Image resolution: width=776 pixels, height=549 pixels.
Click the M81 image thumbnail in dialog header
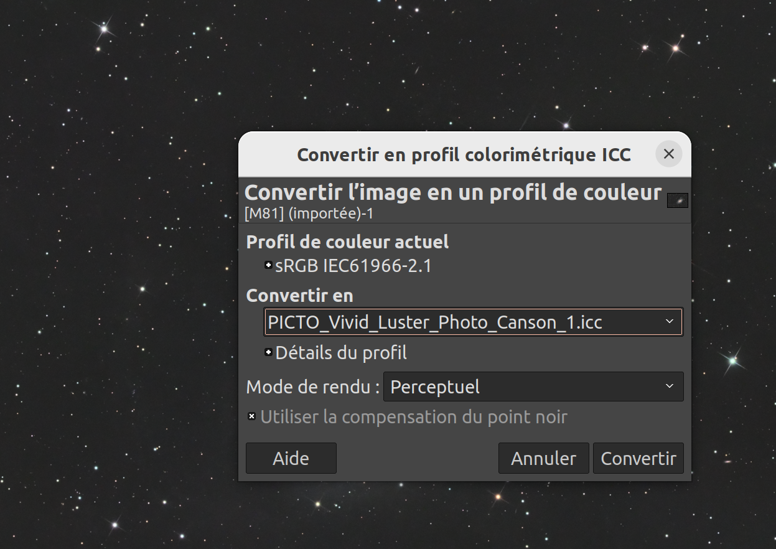[x=678, y=200]
